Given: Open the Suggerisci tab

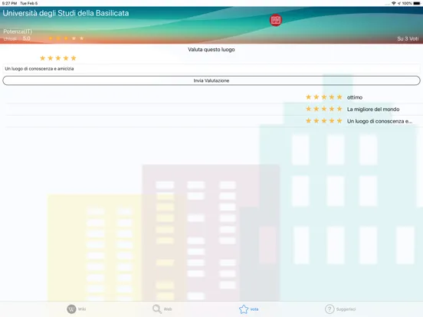Looking at the screenshot, I should 340,309.
